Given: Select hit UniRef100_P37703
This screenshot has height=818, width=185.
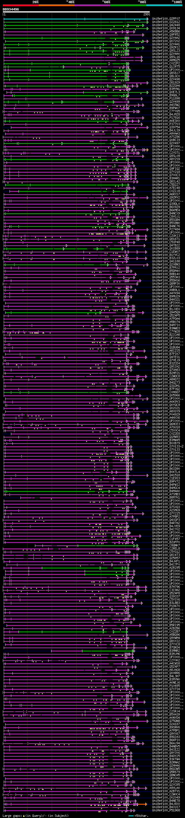Looking at the screenshot, I should (166, 124).
